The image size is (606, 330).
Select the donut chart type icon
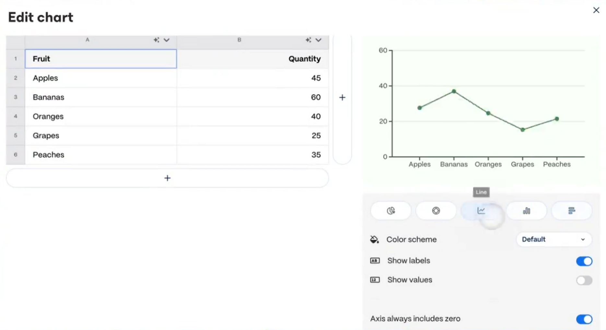coord(436,211)
